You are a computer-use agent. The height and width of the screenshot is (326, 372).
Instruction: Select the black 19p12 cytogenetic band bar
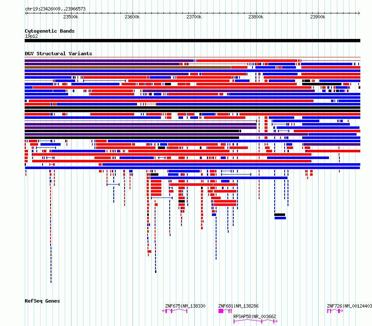[192, 41]
